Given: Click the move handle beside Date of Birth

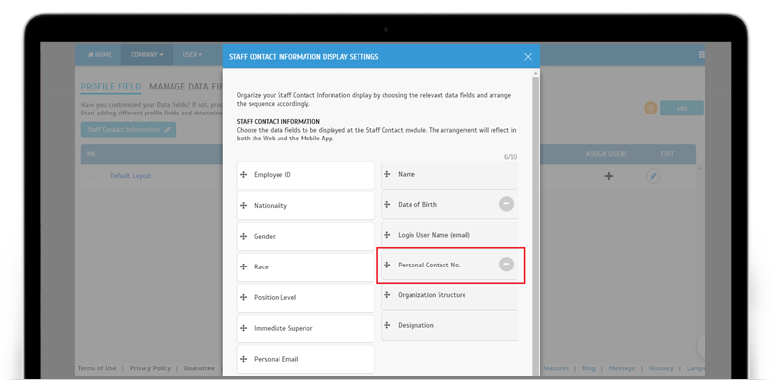Looking at the screenshot, I should 387,204.
